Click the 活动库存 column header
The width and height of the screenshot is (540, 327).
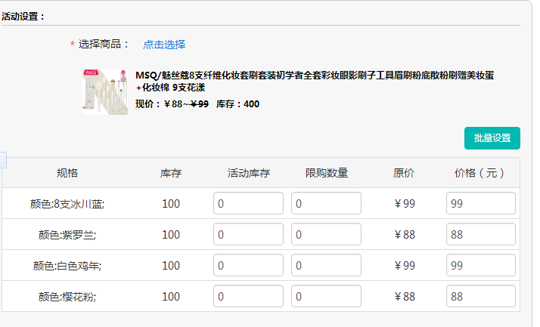pos(248,173)
